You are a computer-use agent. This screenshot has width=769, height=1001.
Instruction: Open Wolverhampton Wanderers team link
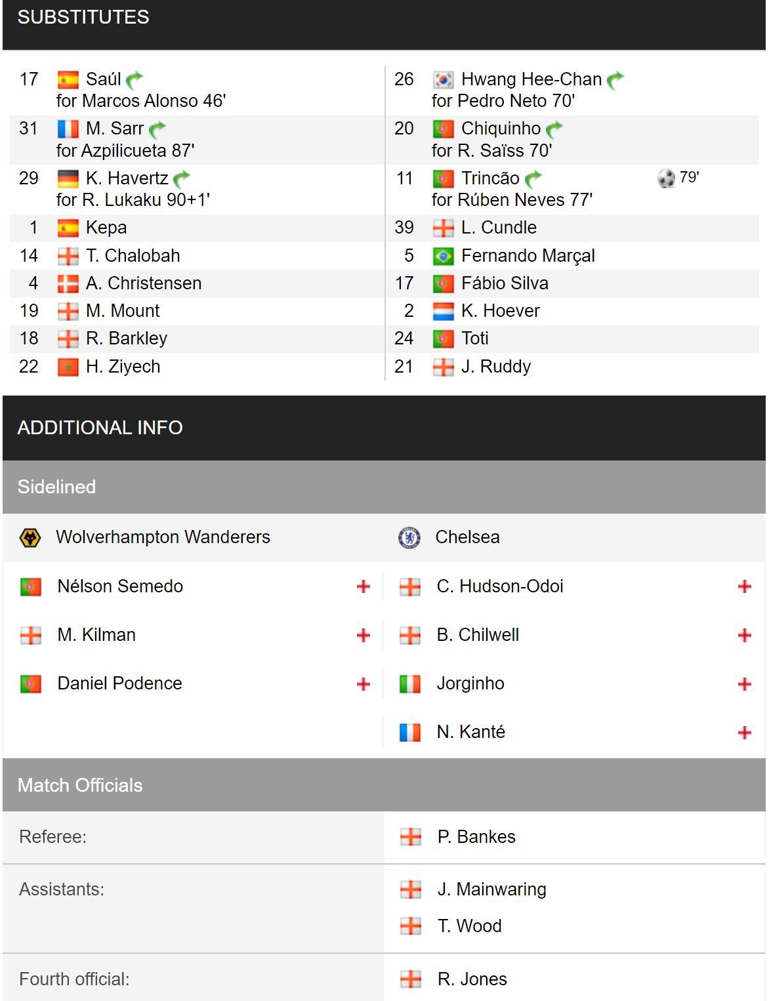[163, 537]
